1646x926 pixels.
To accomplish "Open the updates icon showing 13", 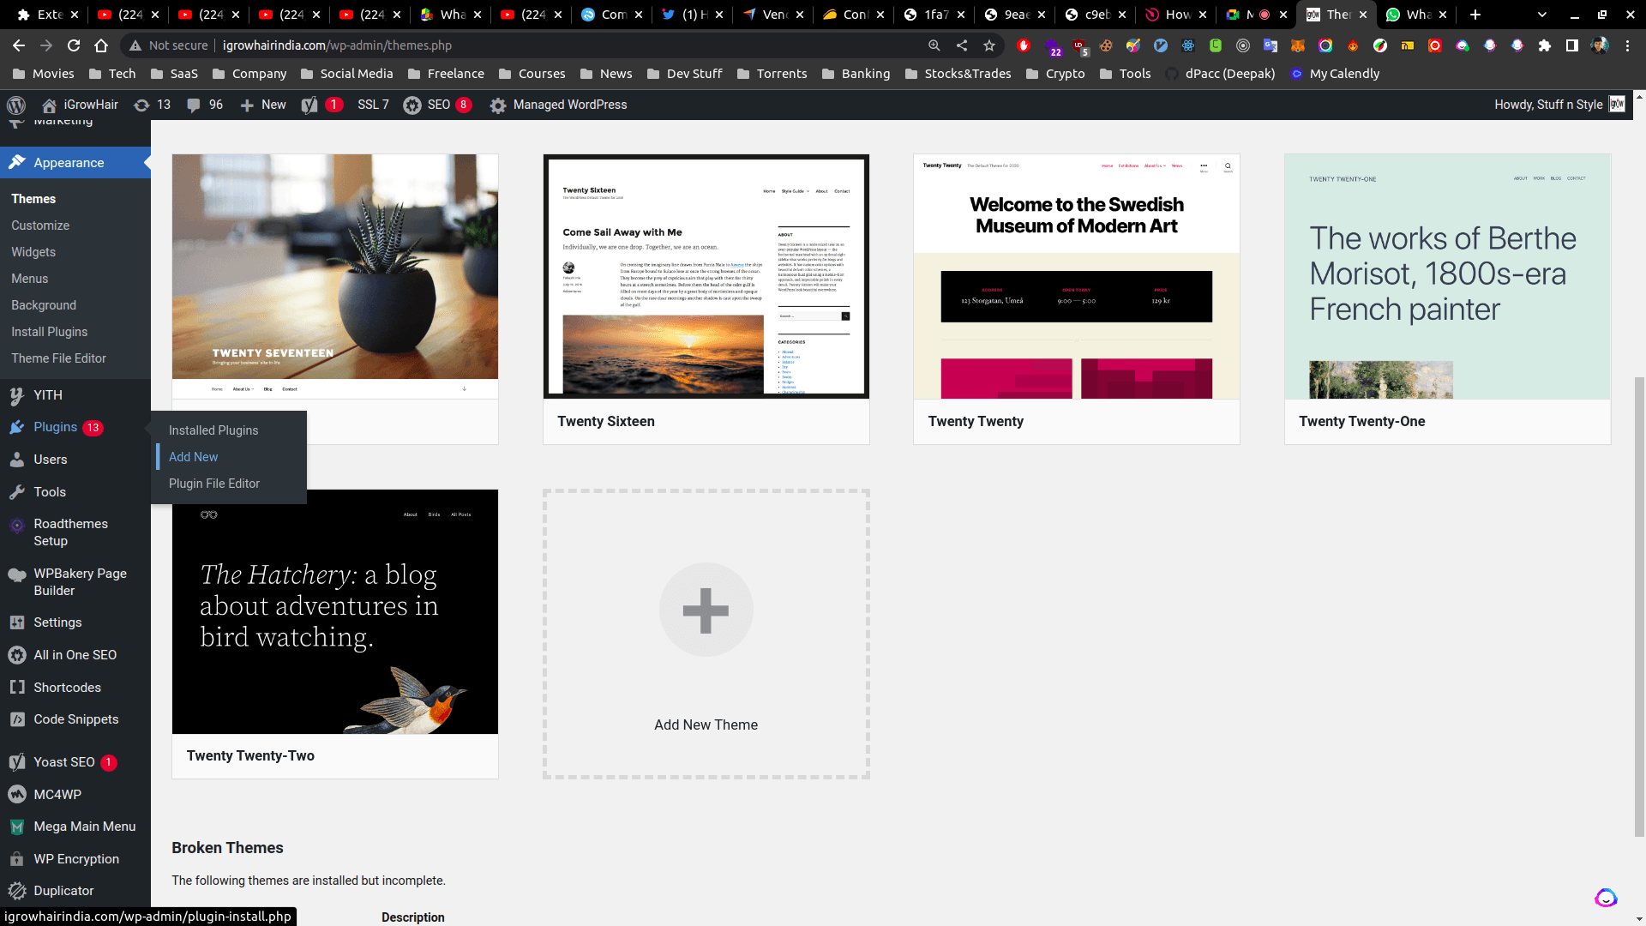I will (x=142, y=105).
